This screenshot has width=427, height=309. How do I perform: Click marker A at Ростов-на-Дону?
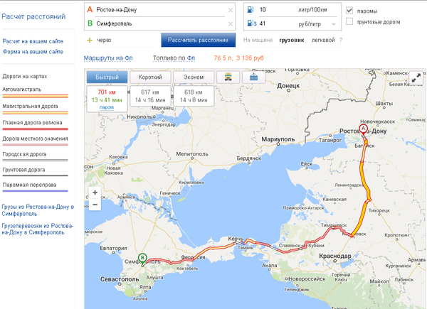point(362,131)
